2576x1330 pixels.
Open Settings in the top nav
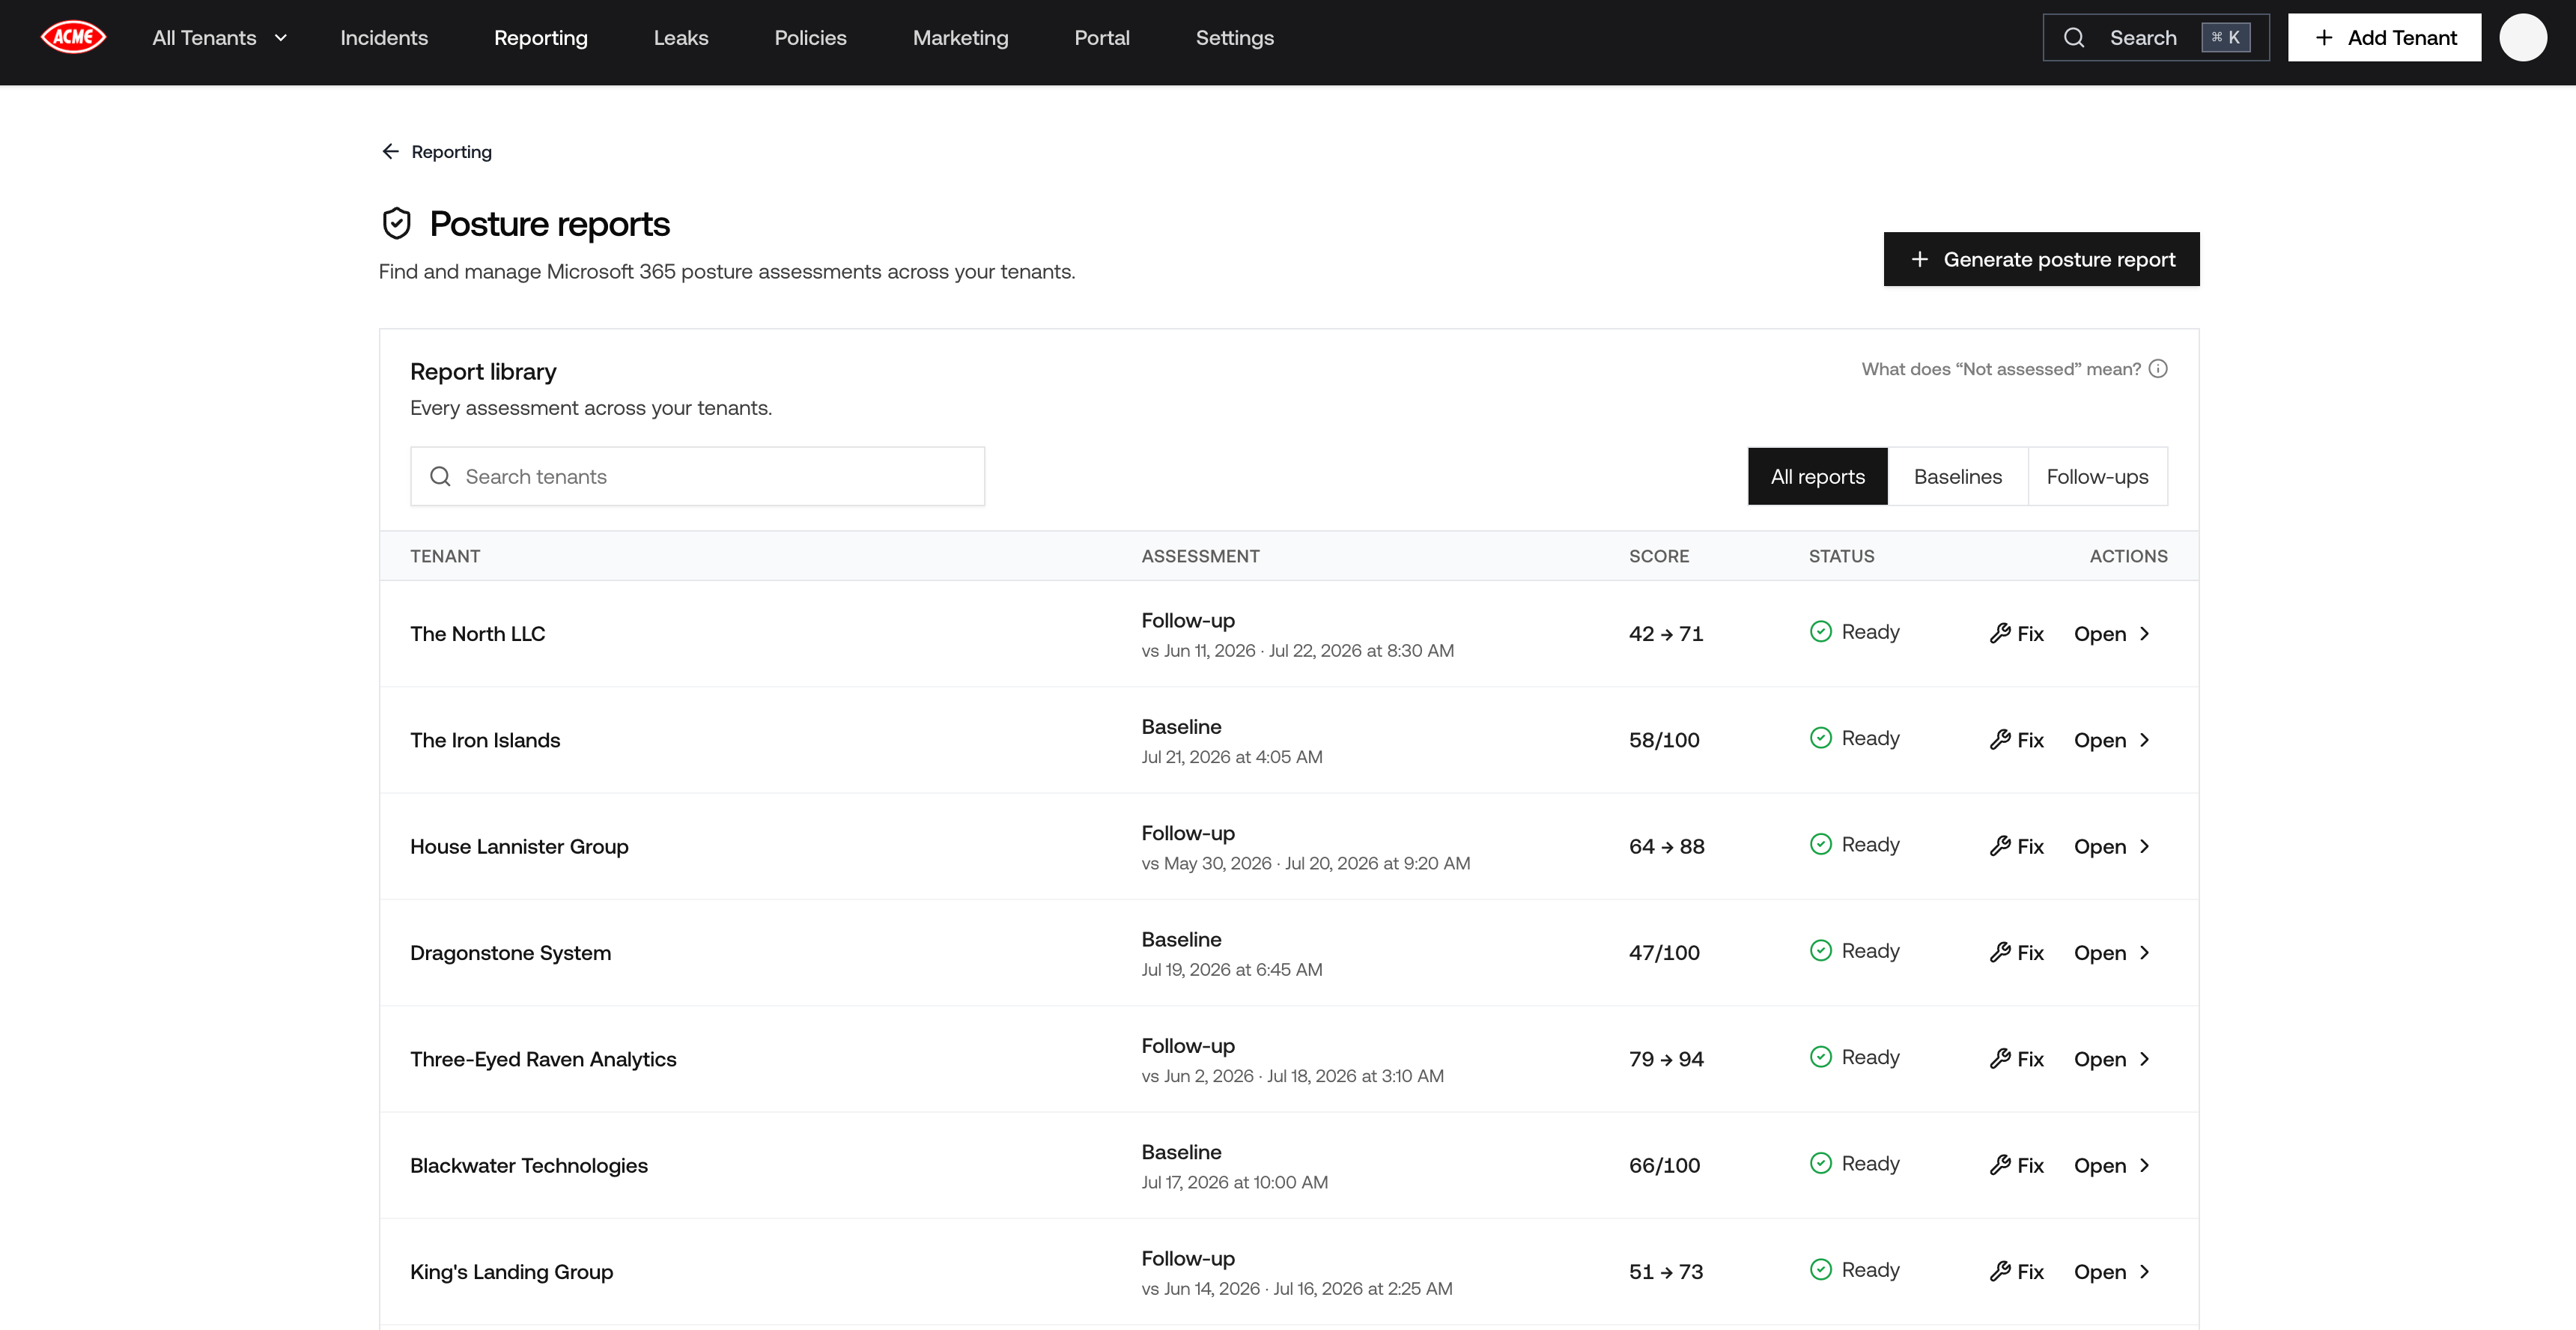[1234, 37]
